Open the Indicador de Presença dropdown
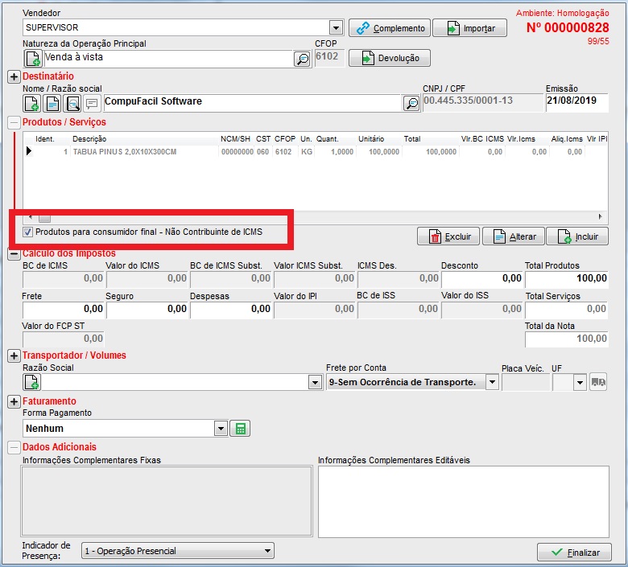 (x=268, y=551)
